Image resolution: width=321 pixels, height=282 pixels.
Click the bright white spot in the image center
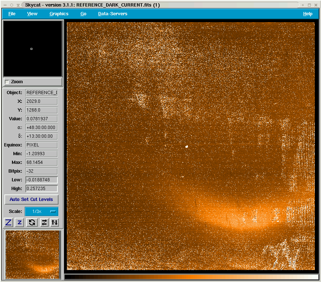point(186,146)
